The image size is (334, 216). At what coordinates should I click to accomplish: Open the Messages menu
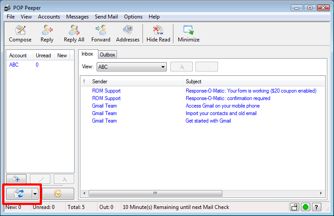tap(77, 17)
